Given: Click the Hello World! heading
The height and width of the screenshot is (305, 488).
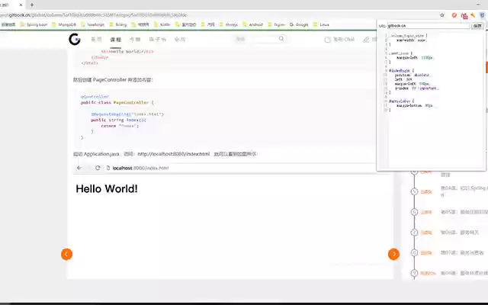Looking at the screenshot, I should point(107,188).
